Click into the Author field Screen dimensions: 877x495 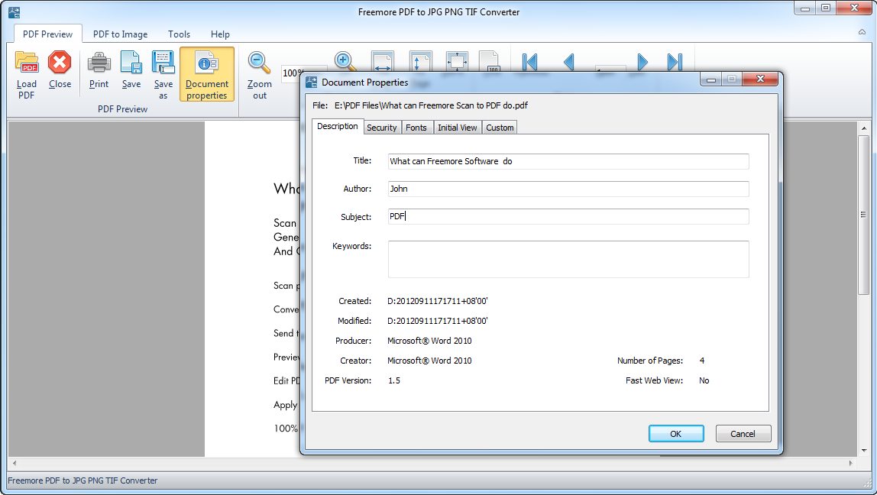(568, 189)
